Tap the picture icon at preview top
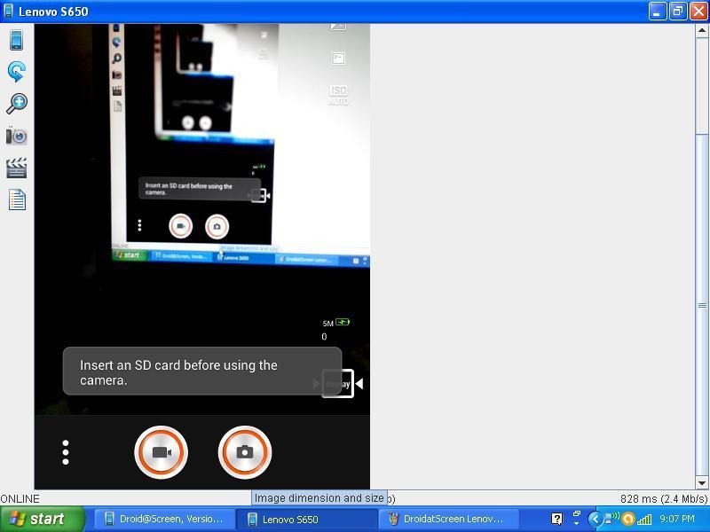710x532 pixels. click(338, 27)
